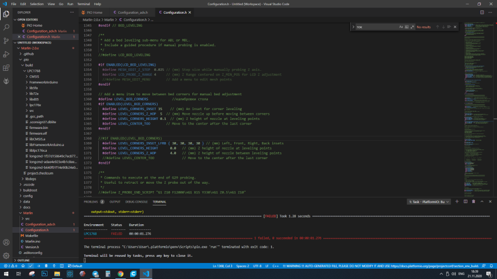Click into the find input field
Screen dimensions: 497x279
click(x=376, y=27)
